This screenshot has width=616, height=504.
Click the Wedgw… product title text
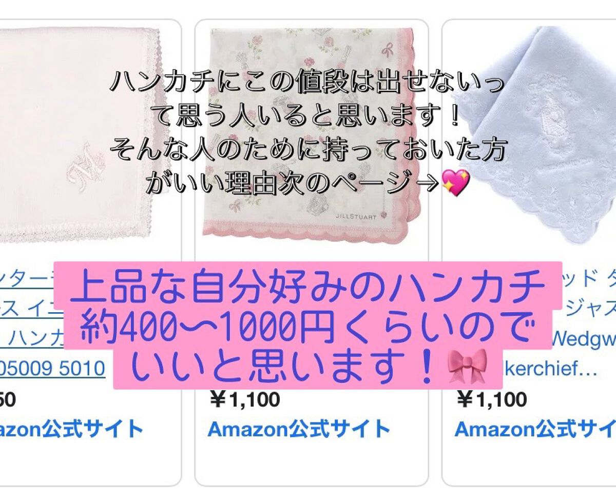(583, 338)
